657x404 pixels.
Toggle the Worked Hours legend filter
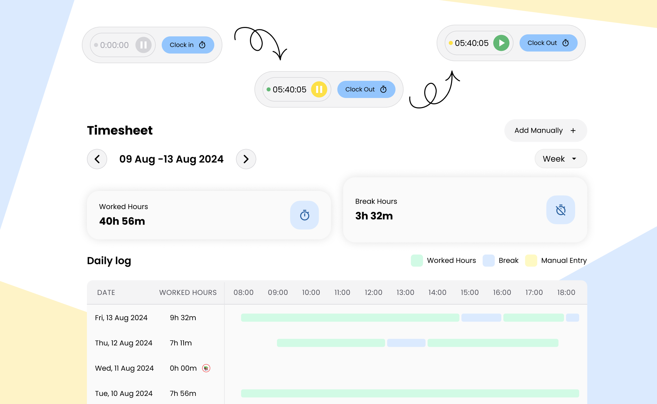[416, 260]
